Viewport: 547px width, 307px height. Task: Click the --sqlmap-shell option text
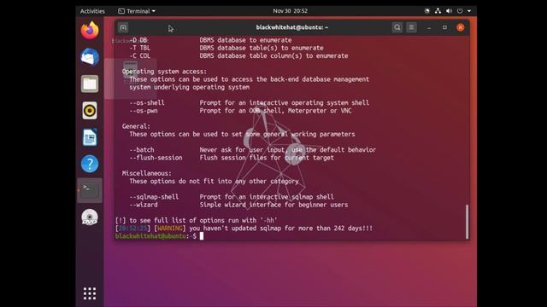[x=154, y=197]
